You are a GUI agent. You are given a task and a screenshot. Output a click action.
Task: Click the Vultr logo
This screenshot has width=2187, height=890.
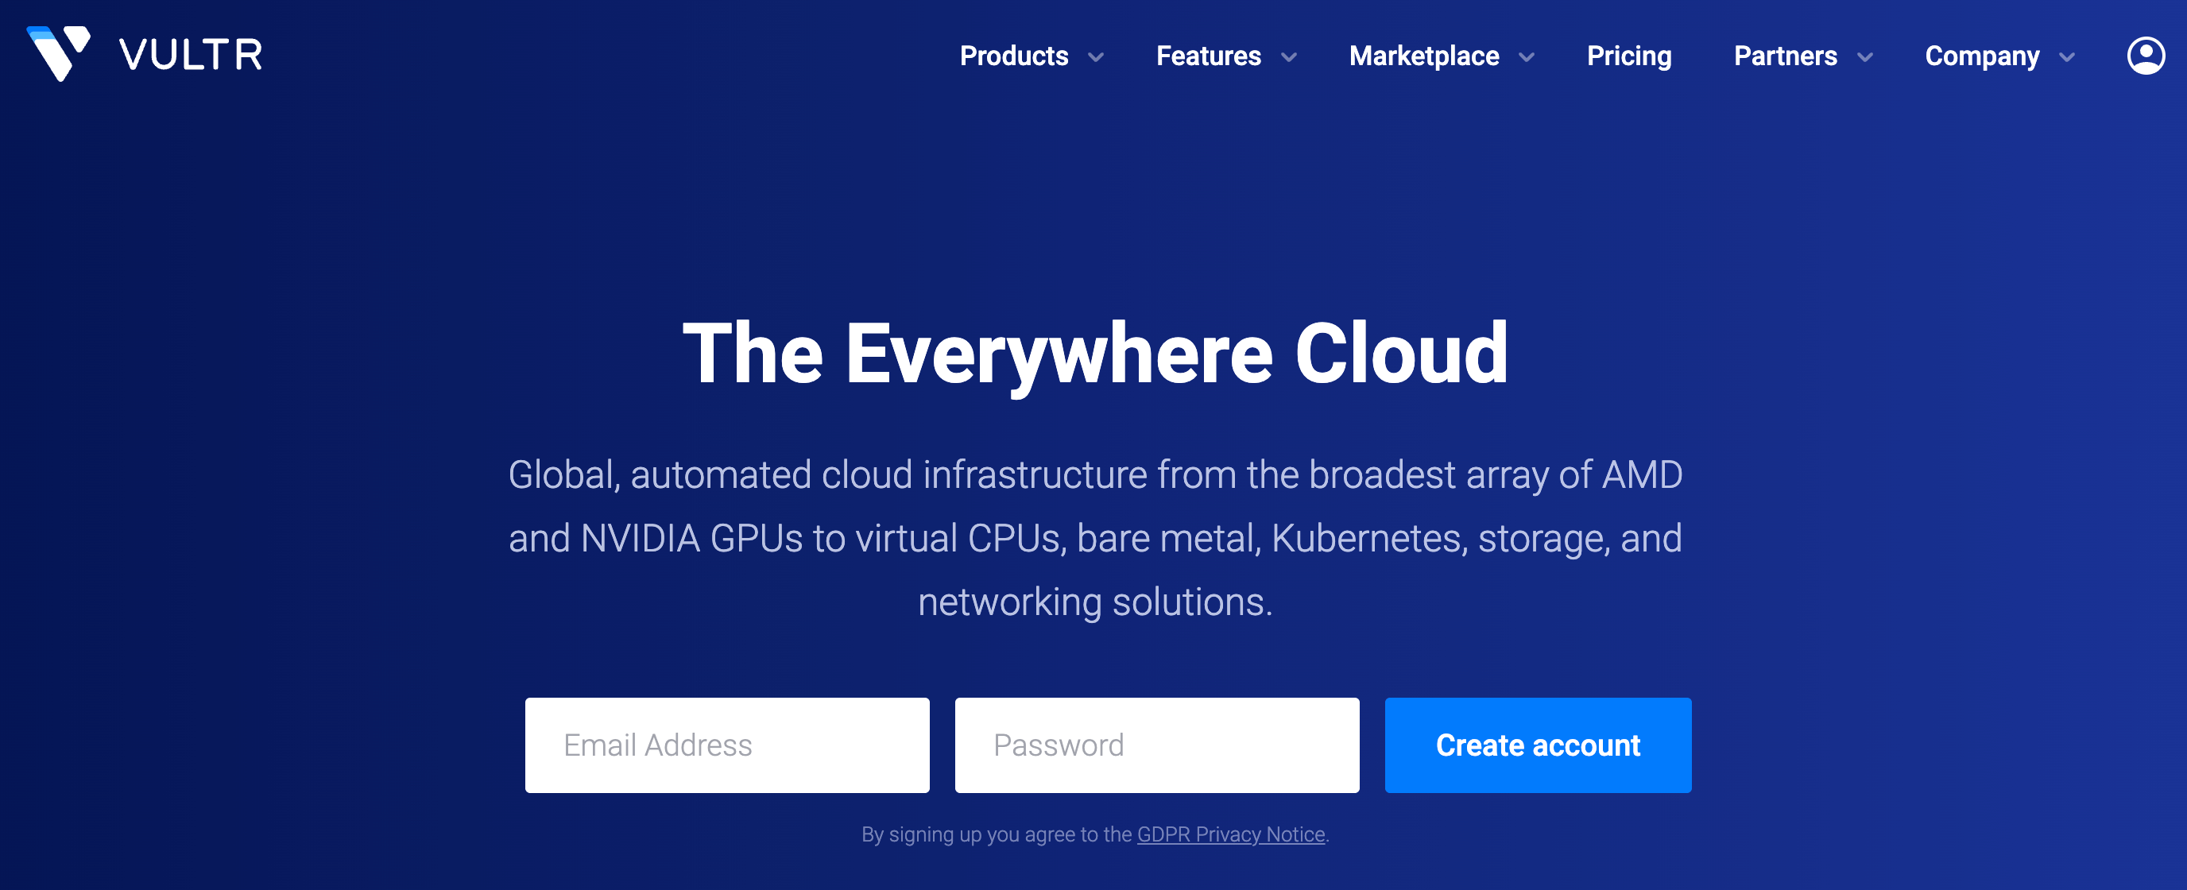coord(145,53)
